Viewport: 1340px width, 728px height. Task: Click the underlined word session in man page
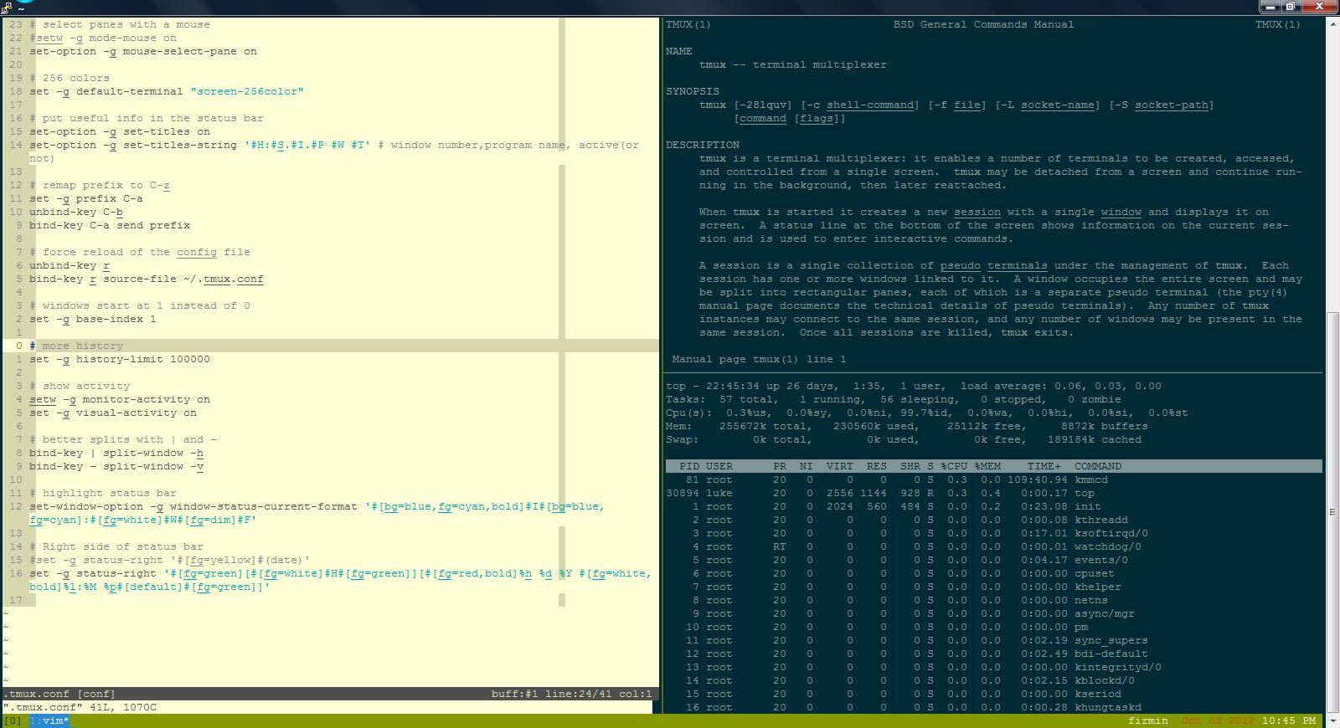coord(977,212)
